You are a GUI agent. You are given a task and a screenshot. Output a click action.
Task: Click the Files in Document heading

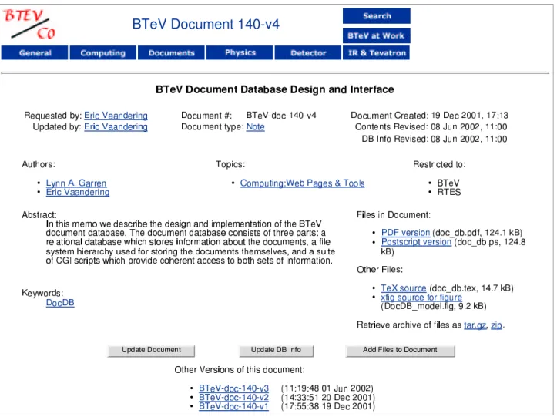pos(394,215)
